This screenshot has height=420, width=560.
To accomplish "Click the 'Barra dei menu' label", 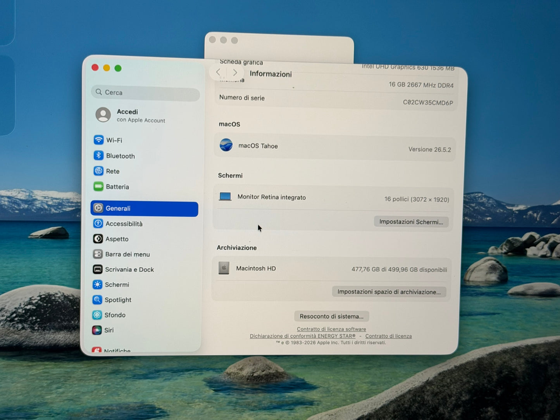I will [x=128, y=254].
